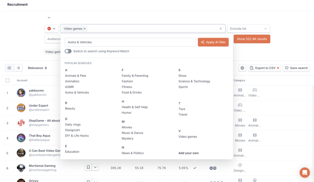Remove the Video games tag chip

coord(85,29)
